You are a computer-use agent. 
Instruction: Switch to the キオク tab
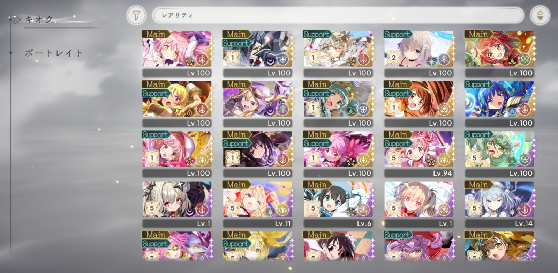point(39,20)
